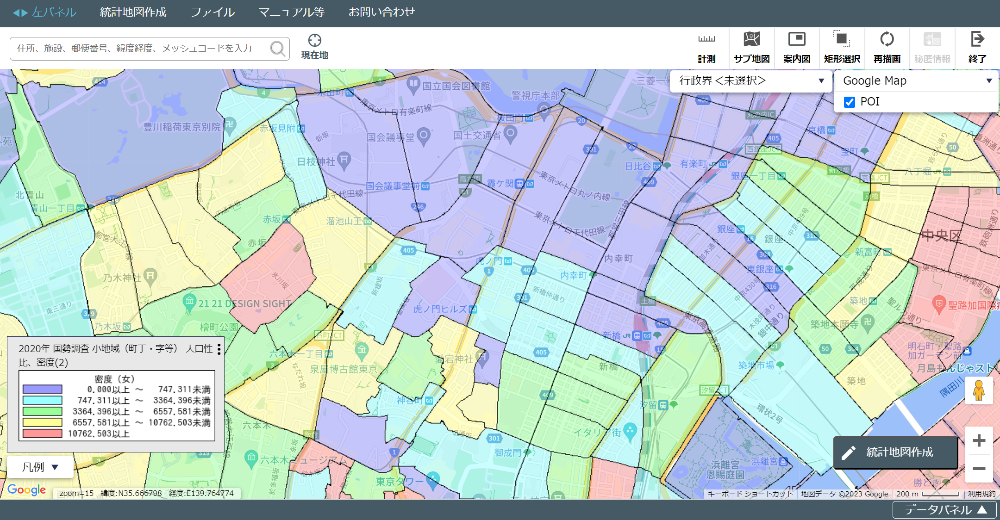
Task: Expand the データパネル data panel
Action: tap(945, 509)
